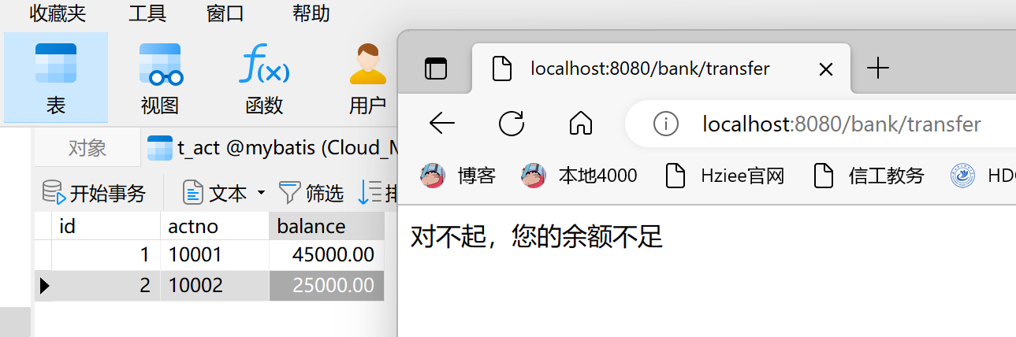Click 开始事务 (Begin Transaction) button

pyautogui.click(x=95, y=192)
